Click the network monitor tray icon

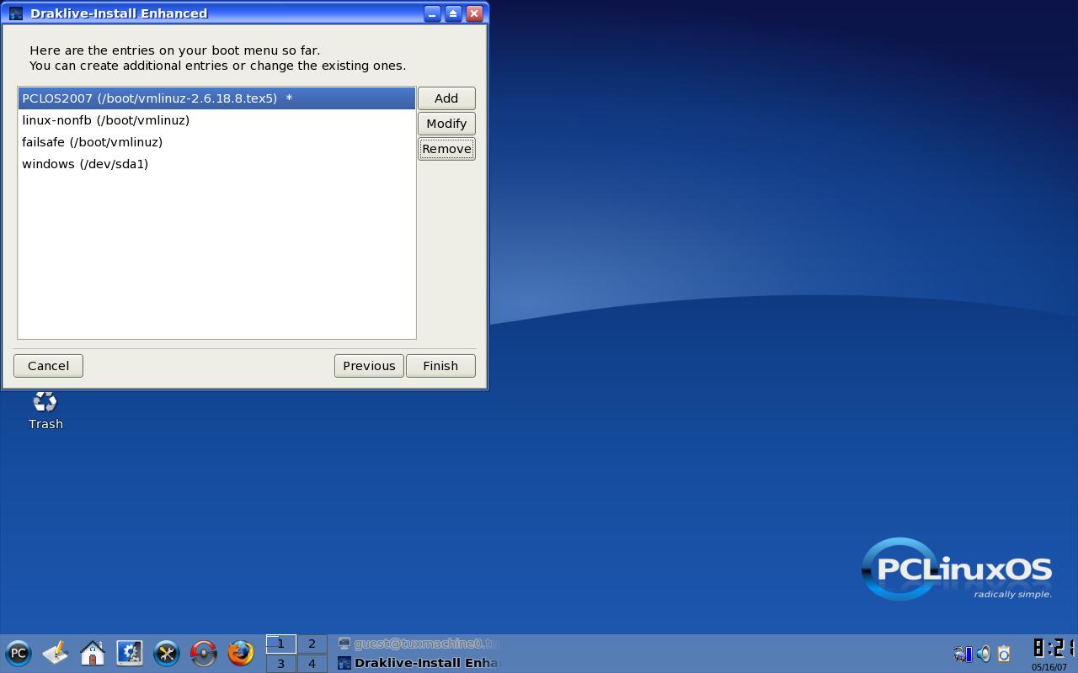point(963,654)
